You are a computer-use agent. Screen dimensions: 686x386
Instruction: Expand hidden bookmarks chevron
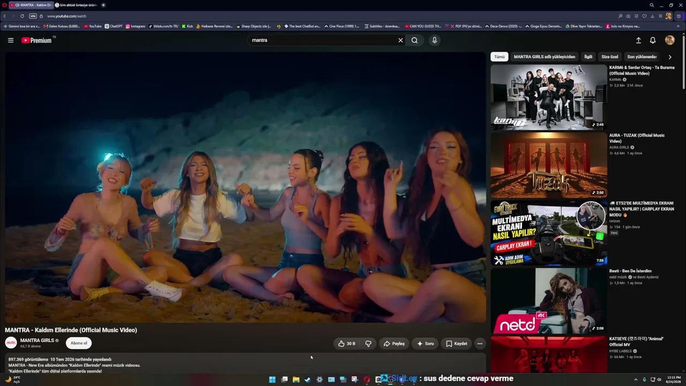pos(678,26)
